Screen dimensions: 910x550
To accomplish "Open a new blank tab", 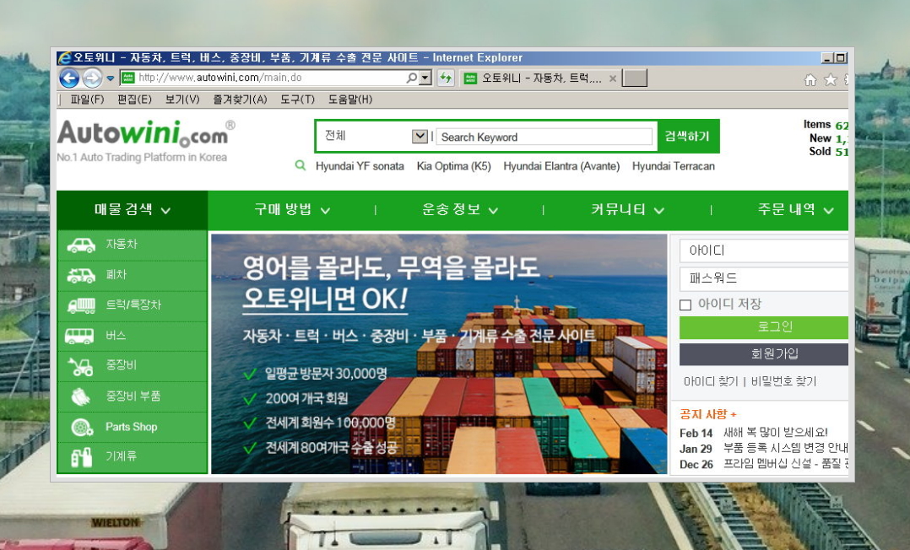I will click(x=634, y=78).
